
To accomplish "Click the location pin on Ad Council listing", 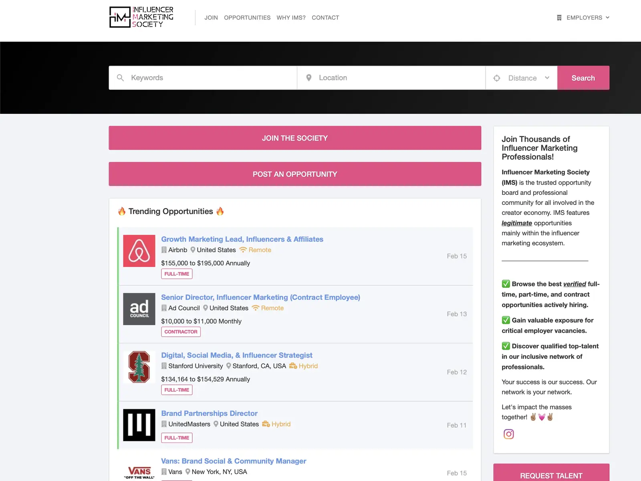I will click(206, 308).
